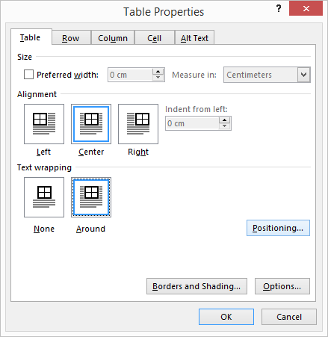This screenshot has height=337, width=328.
Task: Click the Preferred width input field
Action: [130, 75]
